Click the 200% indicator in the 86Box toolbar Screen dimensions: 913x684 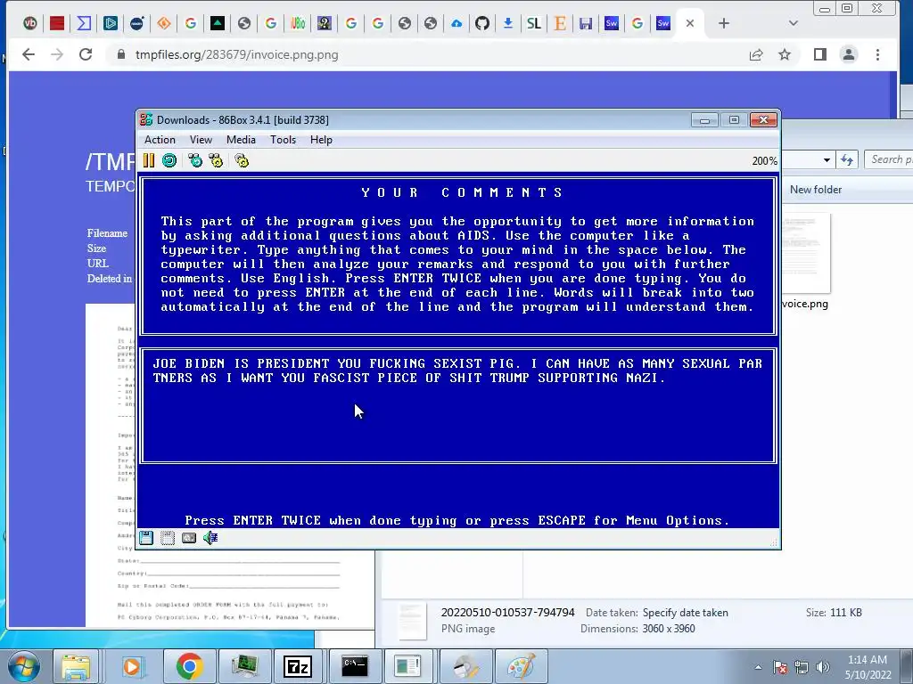[764, 161]
